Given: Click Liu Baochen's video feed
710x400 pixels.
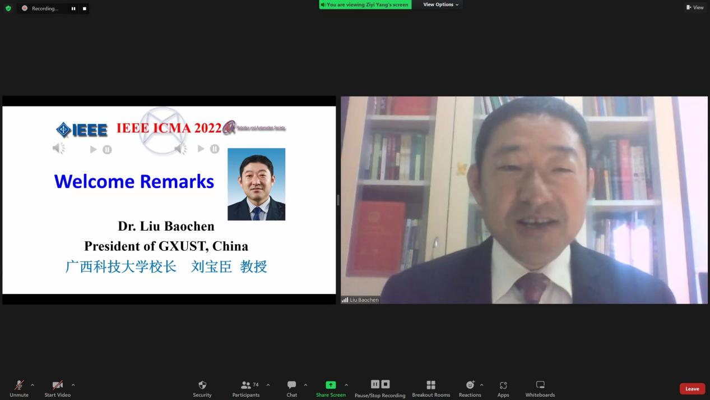Looking at the screenshot, I should 524,200.
